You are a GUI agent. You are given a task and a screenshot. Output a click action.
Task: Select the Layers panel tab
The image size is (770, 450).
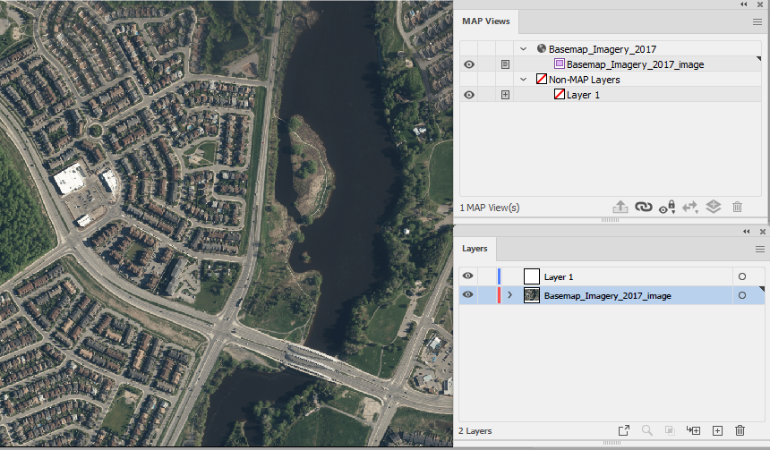(475, 249)
